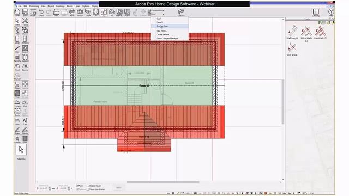Open the Buildings menu
The height and width of the screenshot is (196, 349).
(61, 6)
